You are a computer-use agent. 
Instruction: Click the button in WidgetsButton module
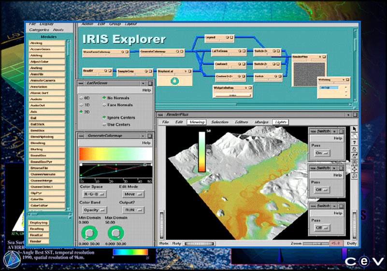(x=233, y=95)
